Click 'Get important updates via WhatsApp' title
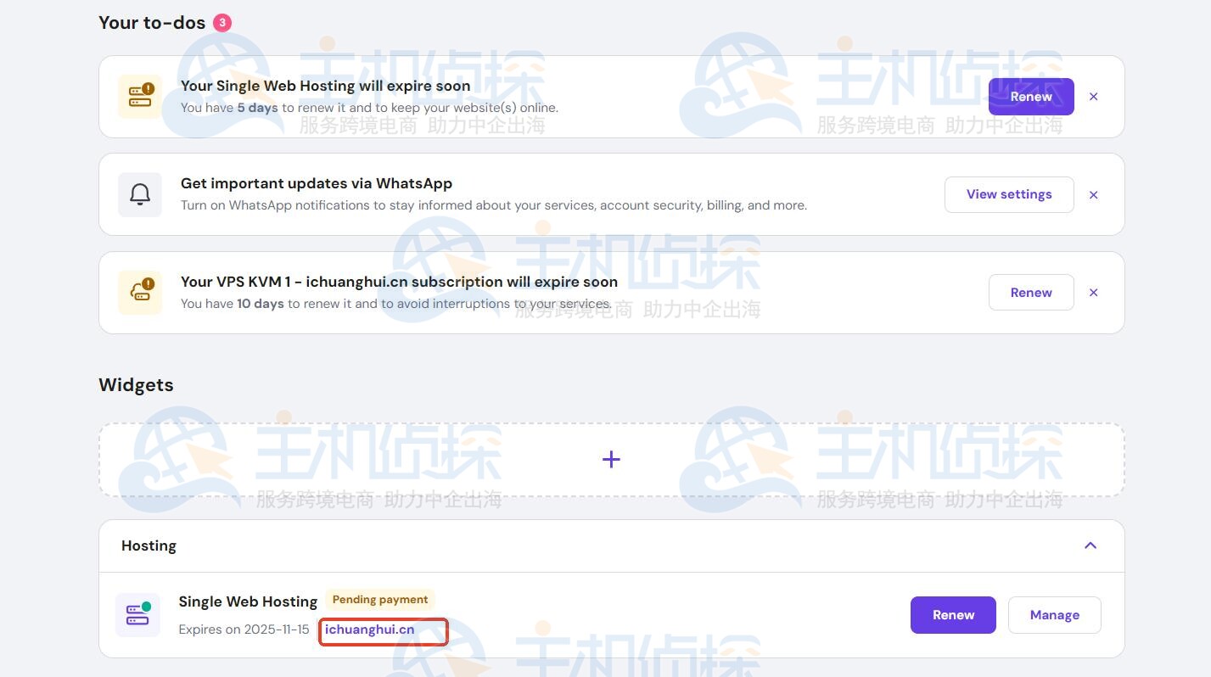 pyautogui.click(x=317, y=183)
